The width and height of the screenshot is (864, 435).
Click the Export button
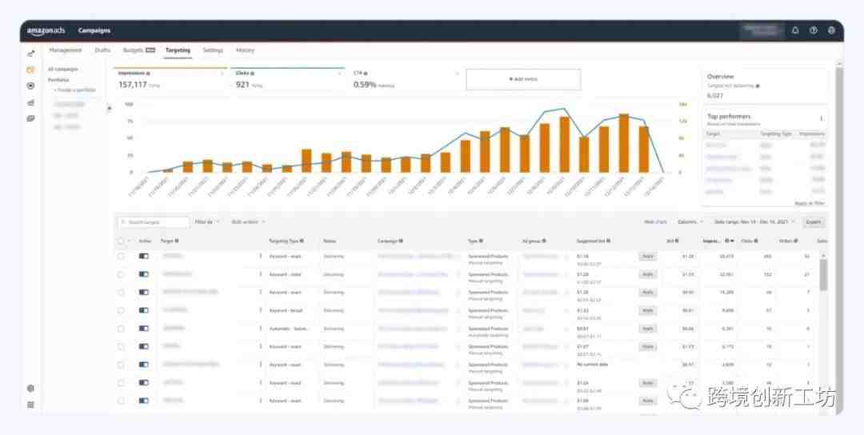point(814,222)
